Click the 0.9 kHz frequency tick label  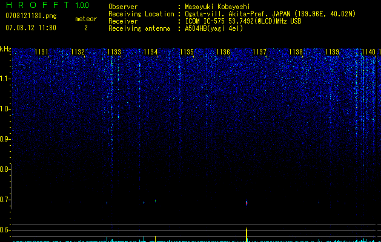pos(5,139)
